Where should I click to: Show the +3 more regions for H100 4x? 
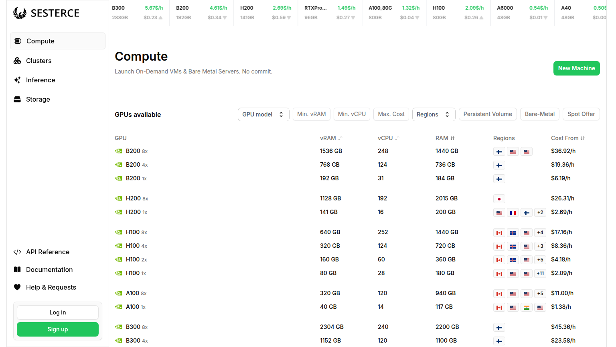(540, 246)
